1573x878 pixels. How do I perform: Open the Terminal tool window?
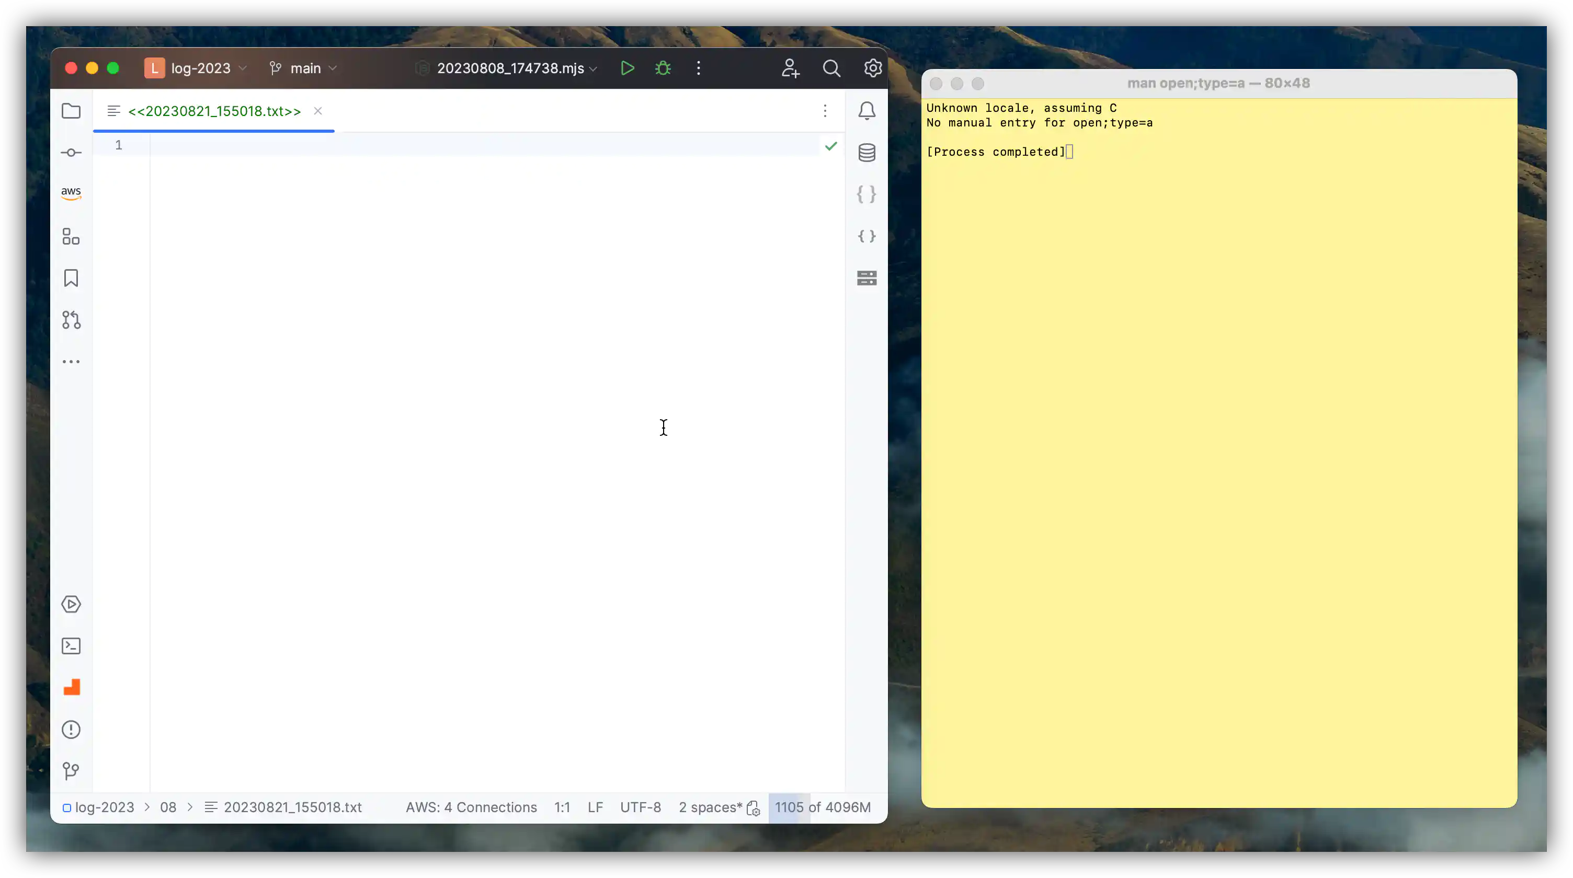coord(71,645)
